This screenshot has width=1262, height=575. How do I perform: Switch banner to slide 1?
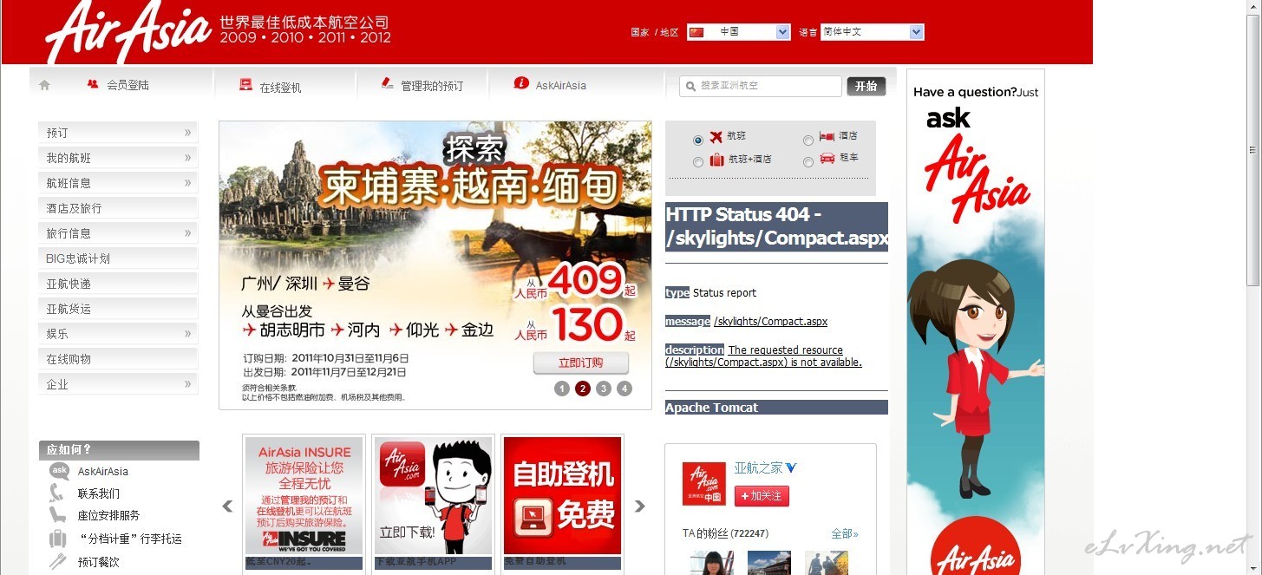point(562,389)
